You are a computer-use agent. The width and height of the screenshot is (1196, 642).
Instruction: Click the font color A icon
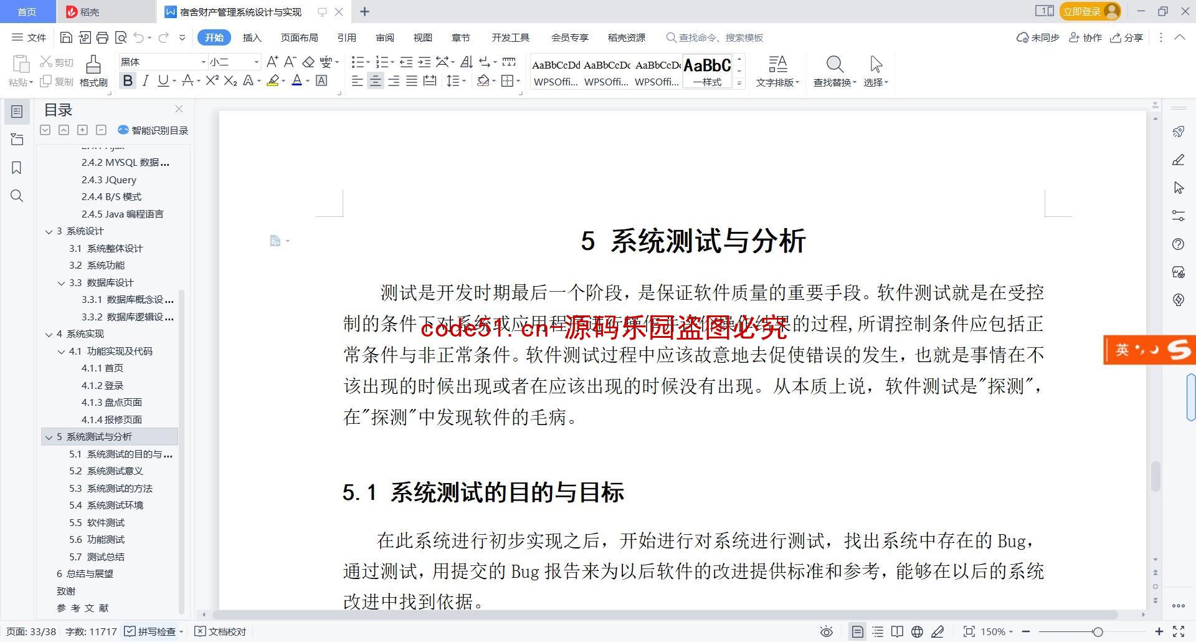point(297,80)
